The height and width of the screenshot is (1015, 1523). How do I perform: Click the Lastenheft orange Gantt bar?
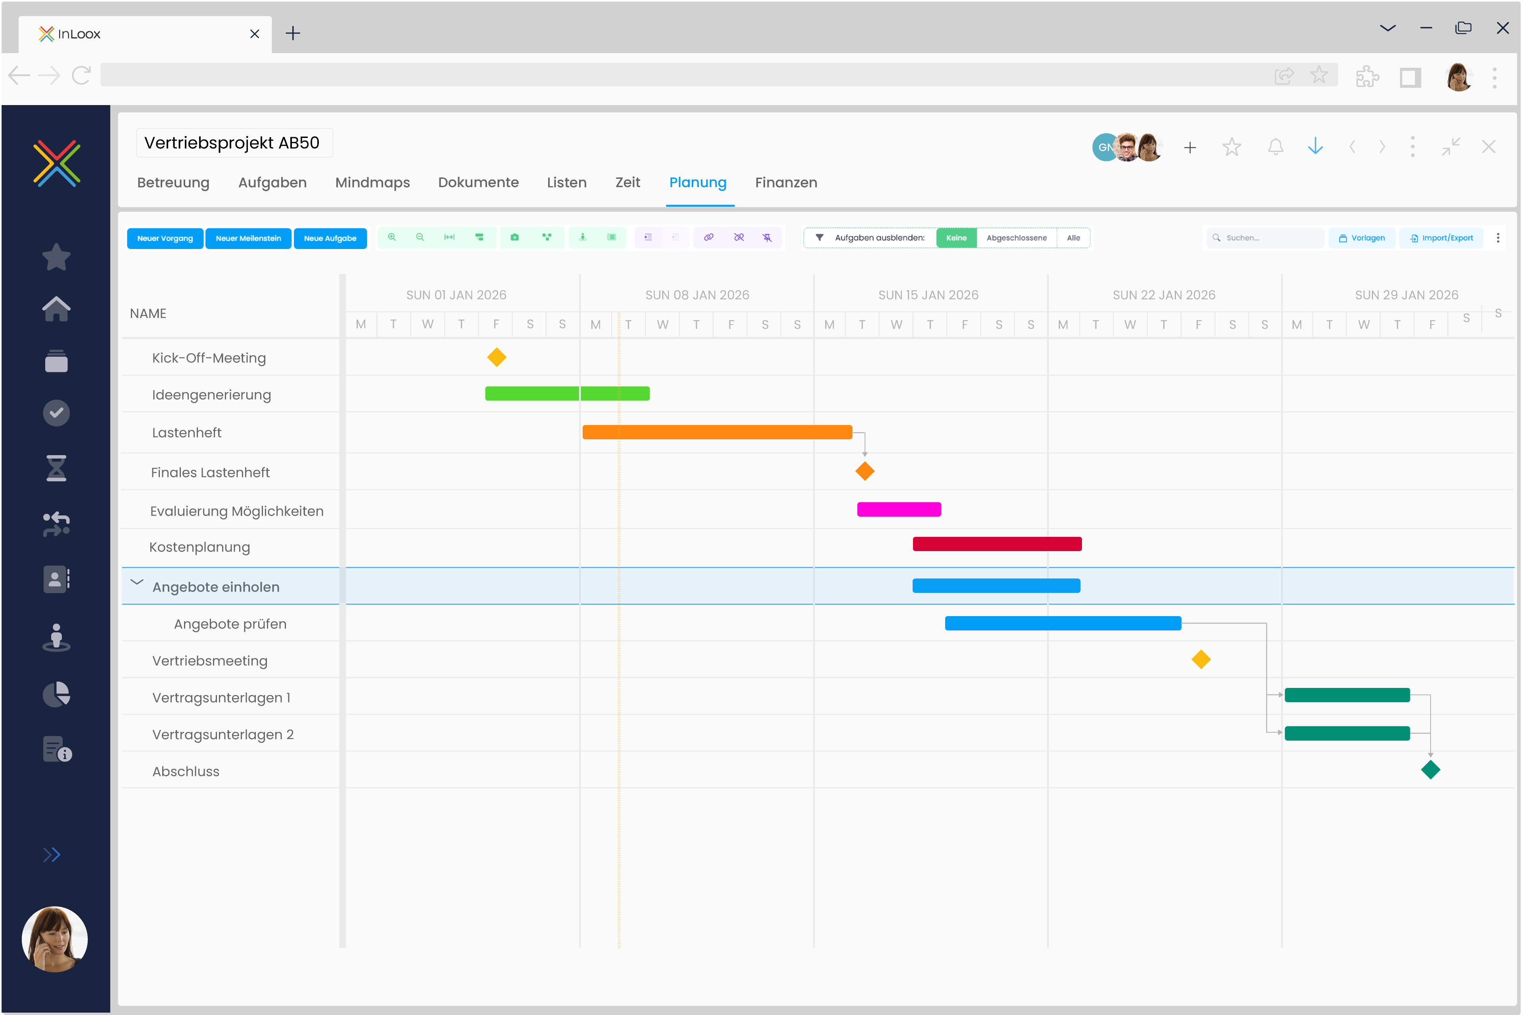717,433
